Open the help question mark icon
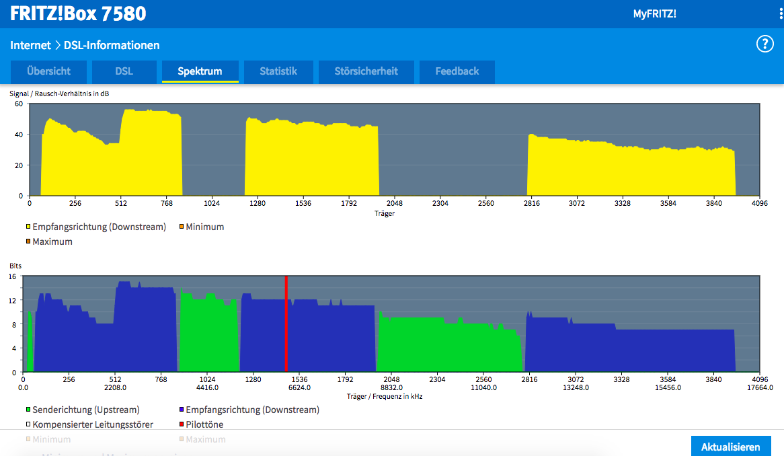Viewport: 784px width, 456px height. 765,44
